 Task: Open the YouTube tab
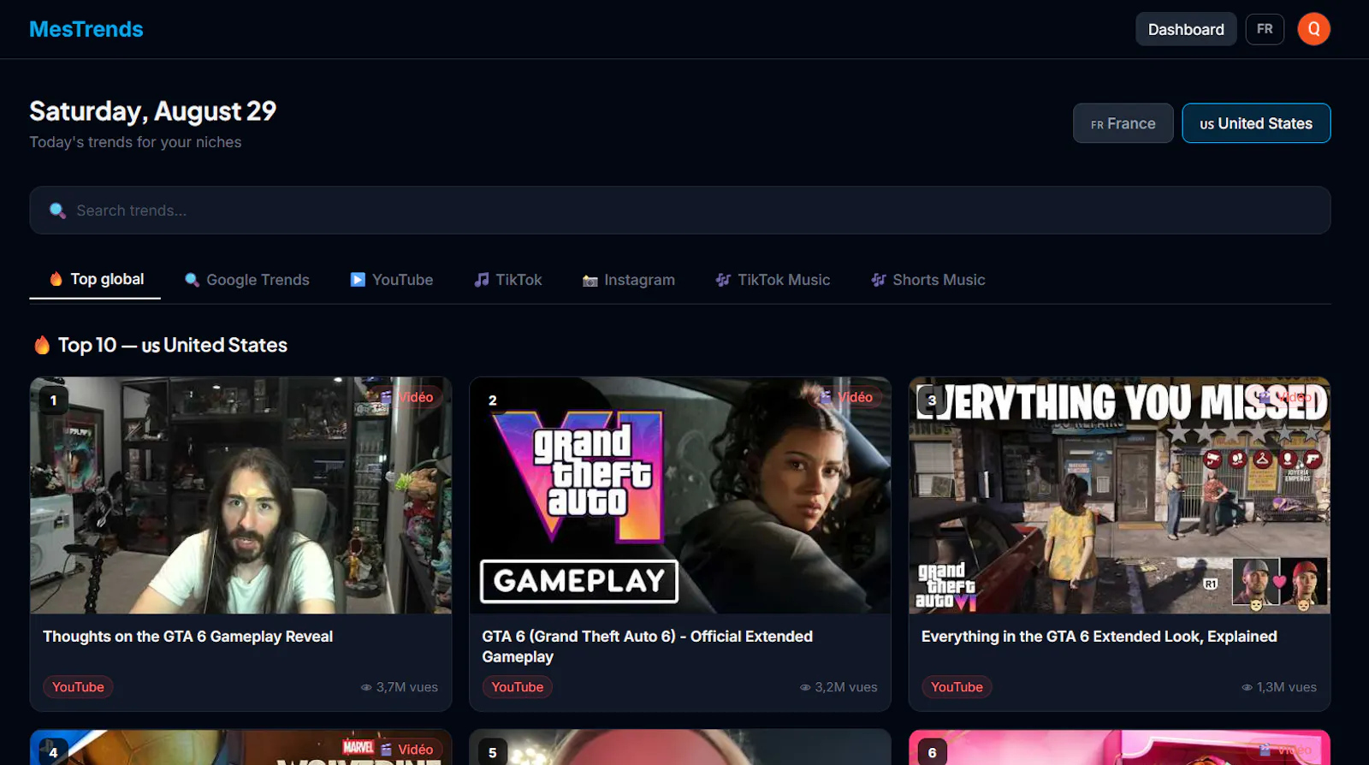[x=391, y=280]
